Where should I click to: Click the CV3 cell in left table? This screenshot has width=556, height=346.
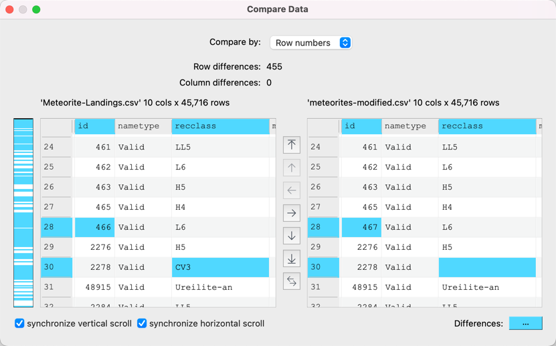tap(220, 267)
